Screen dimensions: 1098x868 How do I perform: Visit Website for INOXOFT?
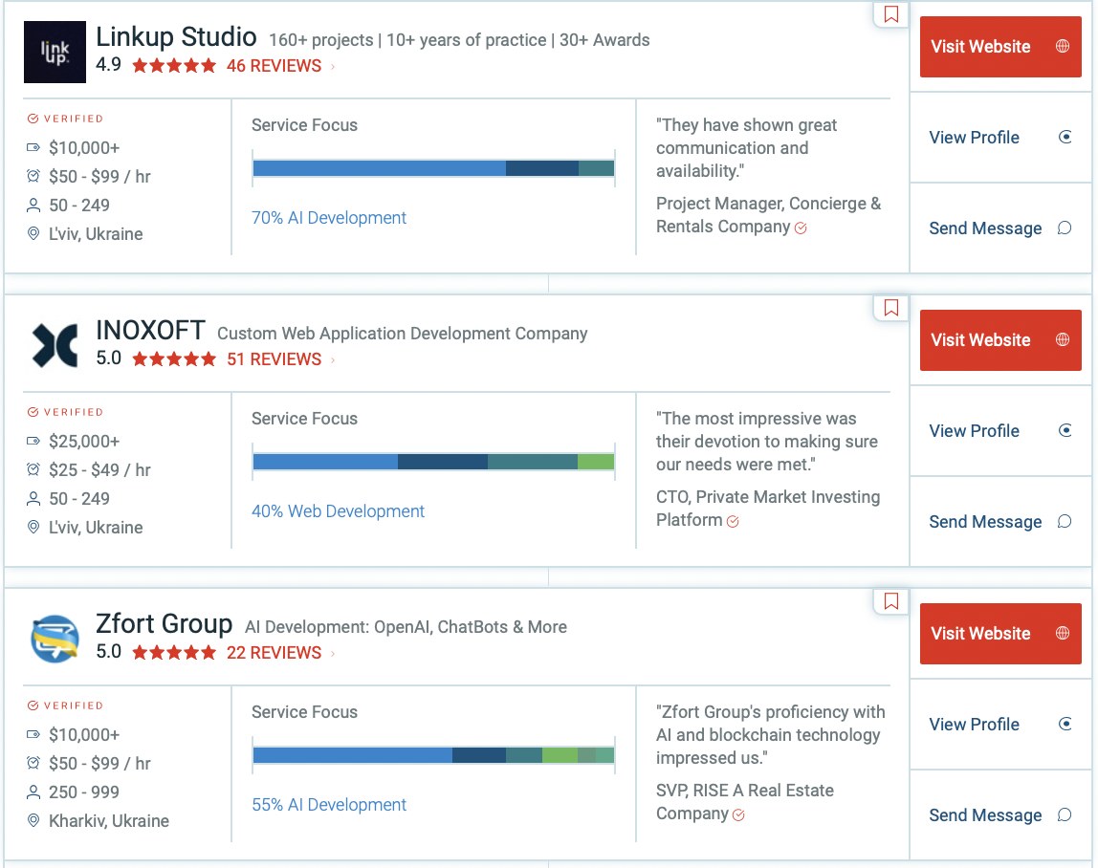(1000, 340)
